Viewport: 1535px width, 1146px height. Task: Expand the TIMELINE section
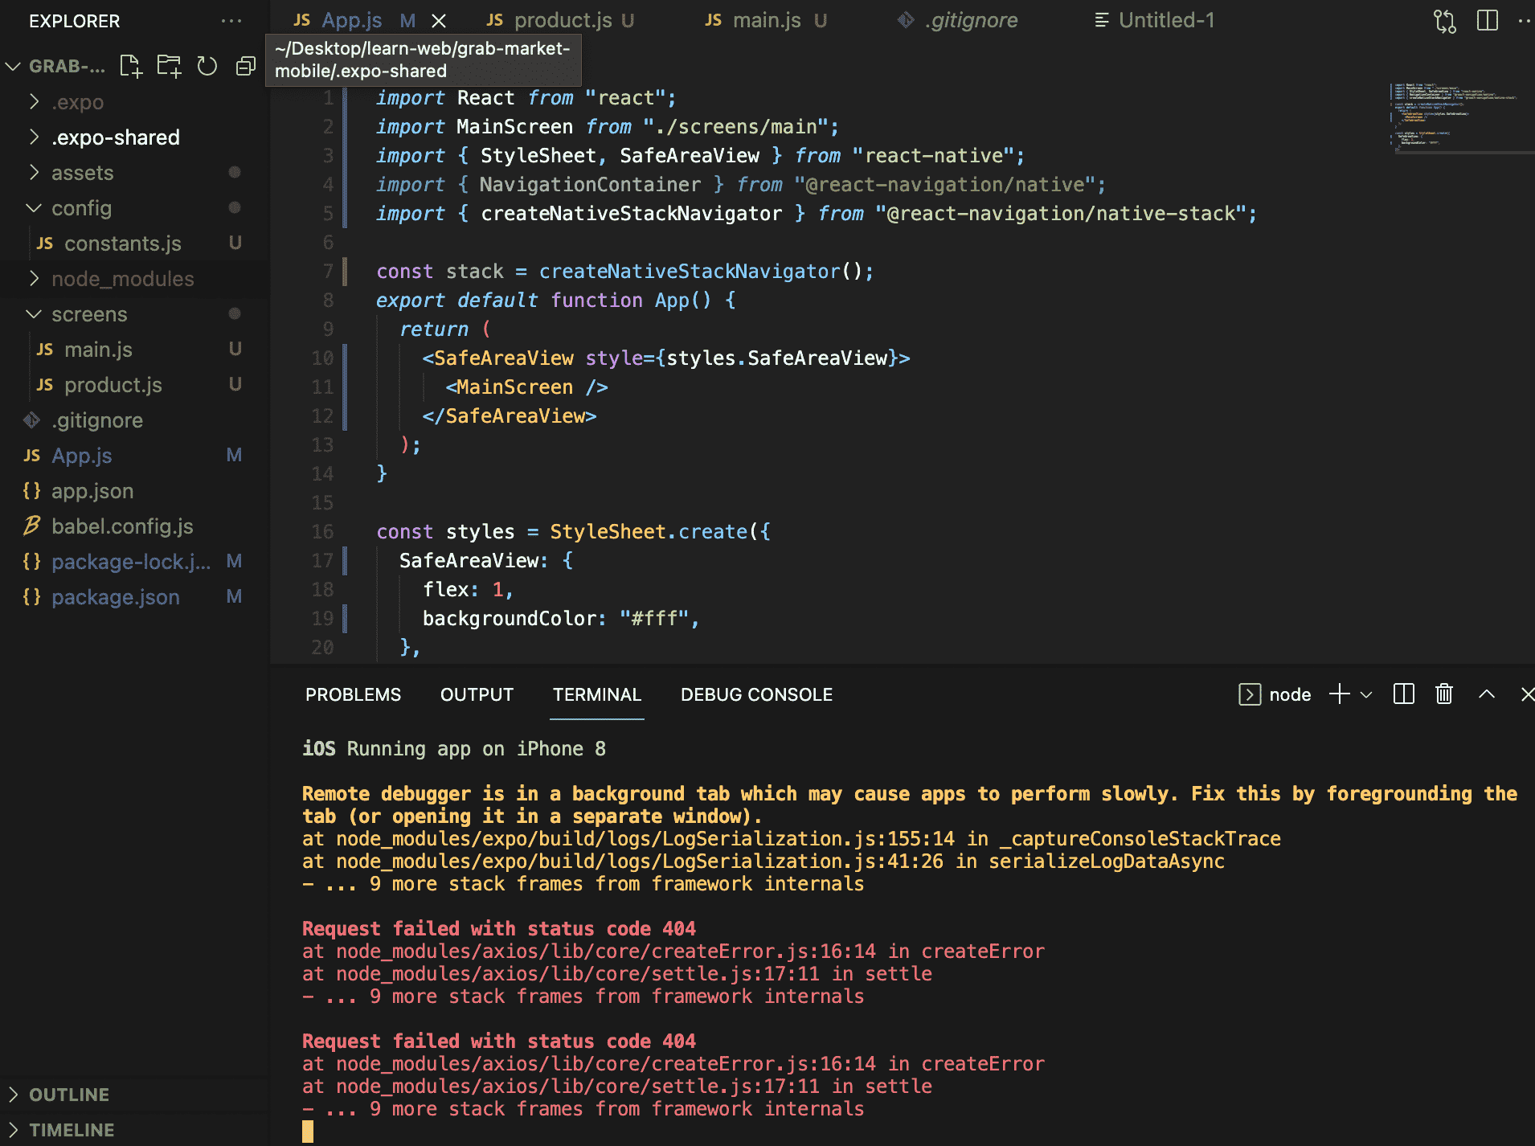(x=72, y=1130)
